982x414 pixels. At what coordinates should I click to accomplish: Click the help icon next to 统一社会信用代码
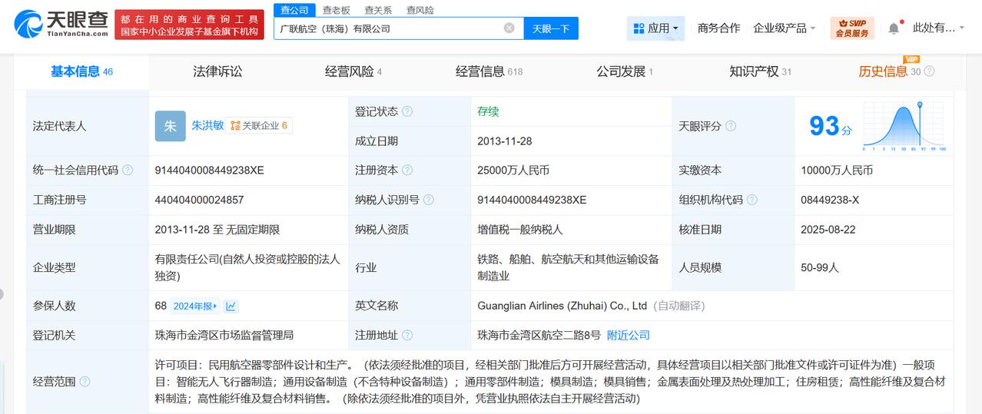click(x=128, y=171)
